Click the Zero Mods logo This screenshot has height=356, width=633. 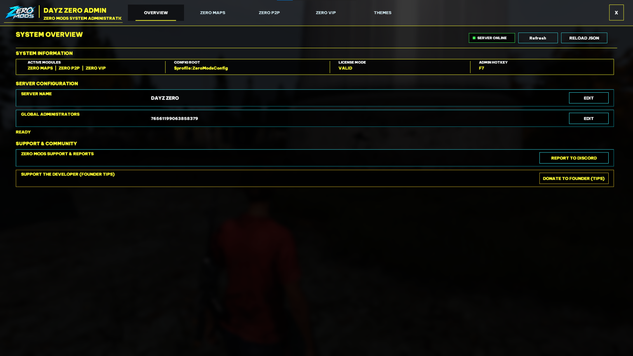pos(20,12)
